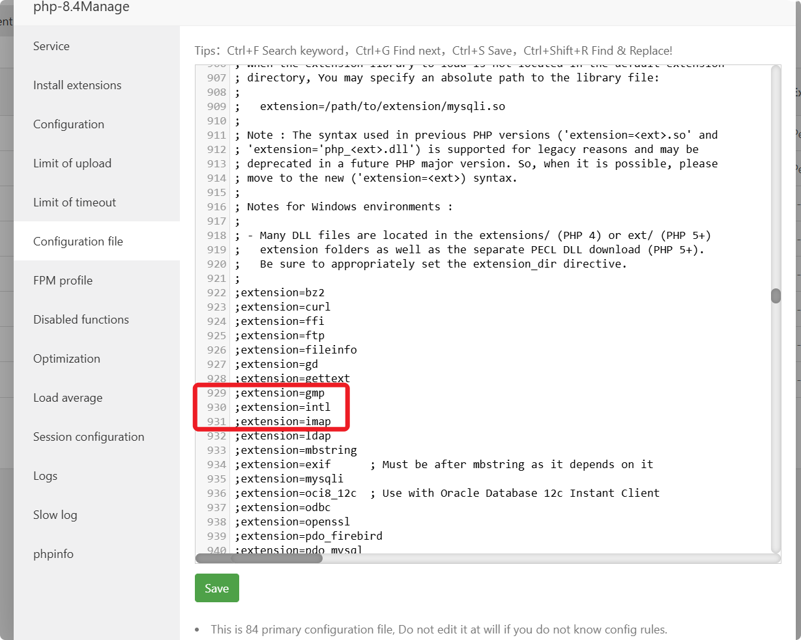The image size is (801, 640).
Task: Open the Service menu item
Action: click(x=96, y=46)
